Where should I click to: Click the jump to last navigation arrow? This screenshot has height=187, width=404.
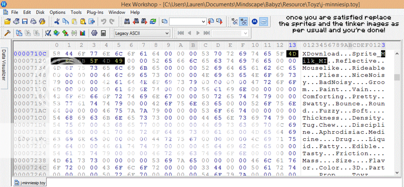[x=206, y=33]
